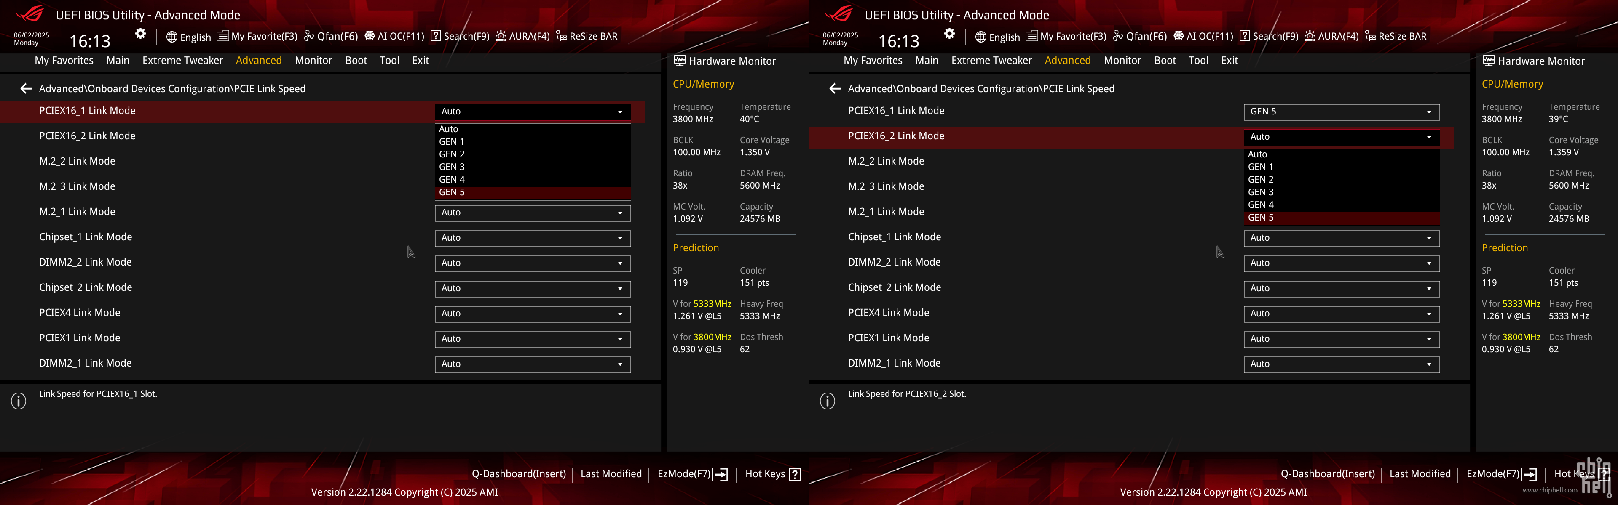Image resolution: width=1618 pixels, height=505 pixels.
Task: Launch AI OC(F11) in left BIOS
Action: coord(394,36)
